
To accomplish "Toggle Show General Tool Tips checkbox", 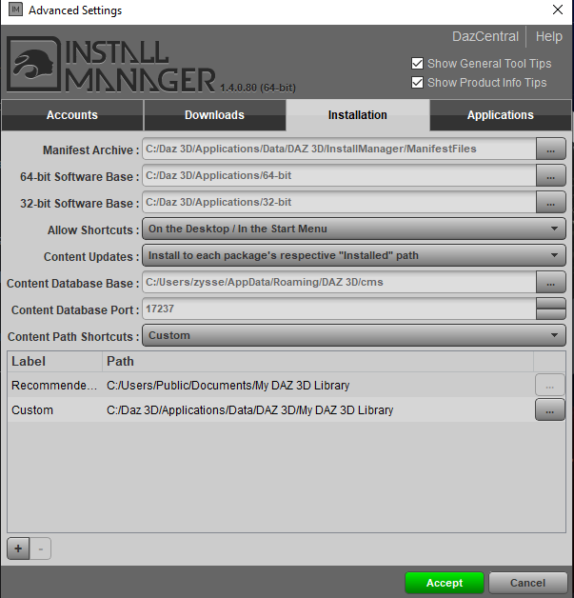I will (x=417, y=63).
